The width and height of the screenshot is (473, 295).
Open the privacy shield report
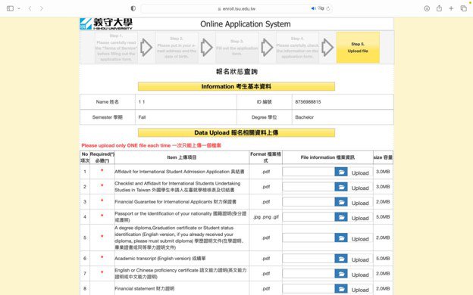(x=133, y=8)
